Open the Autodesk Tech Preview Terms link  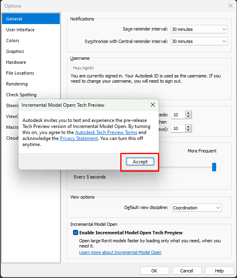pyautogui.click(x=106, y=132)
